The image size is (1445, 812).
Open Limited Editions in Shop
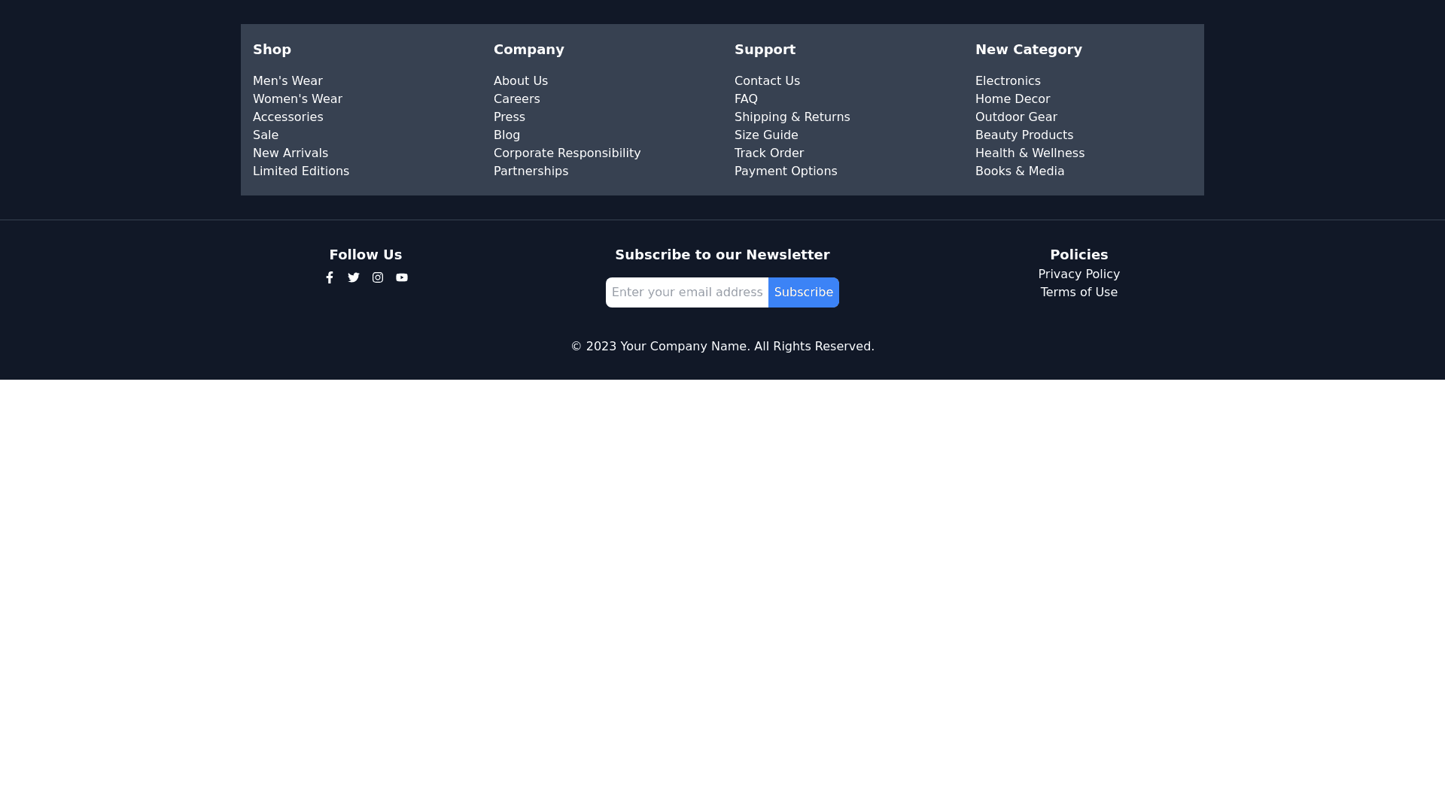(x=301, y=171)
